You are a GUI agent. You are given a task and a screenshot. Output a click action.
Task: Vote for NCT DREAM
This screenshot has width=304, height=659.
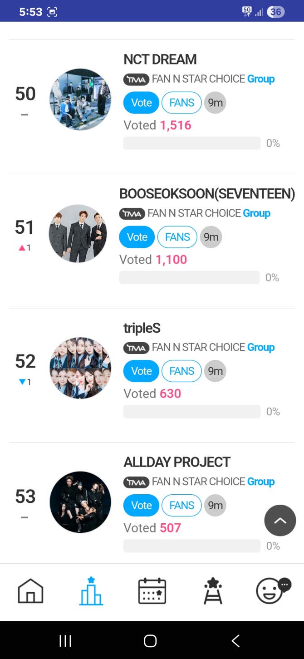[x=141, y=103]
